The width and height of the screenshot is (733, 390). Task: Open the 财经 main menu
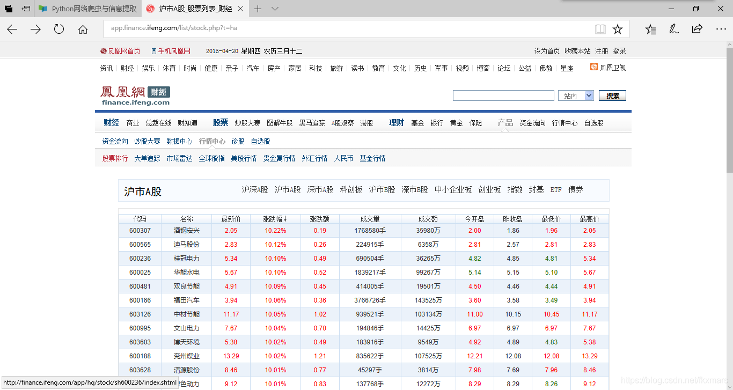point(112,122)
